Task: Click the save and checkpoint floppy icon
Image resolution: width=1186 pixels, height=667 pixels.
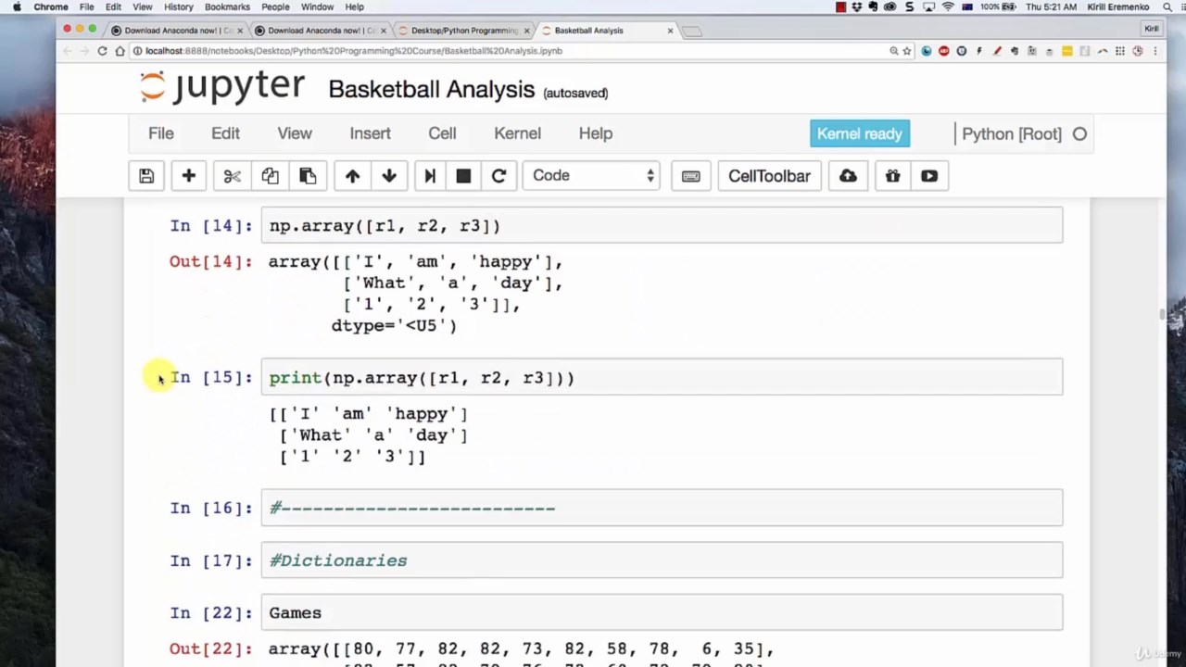Action: (x=146, y=176)
